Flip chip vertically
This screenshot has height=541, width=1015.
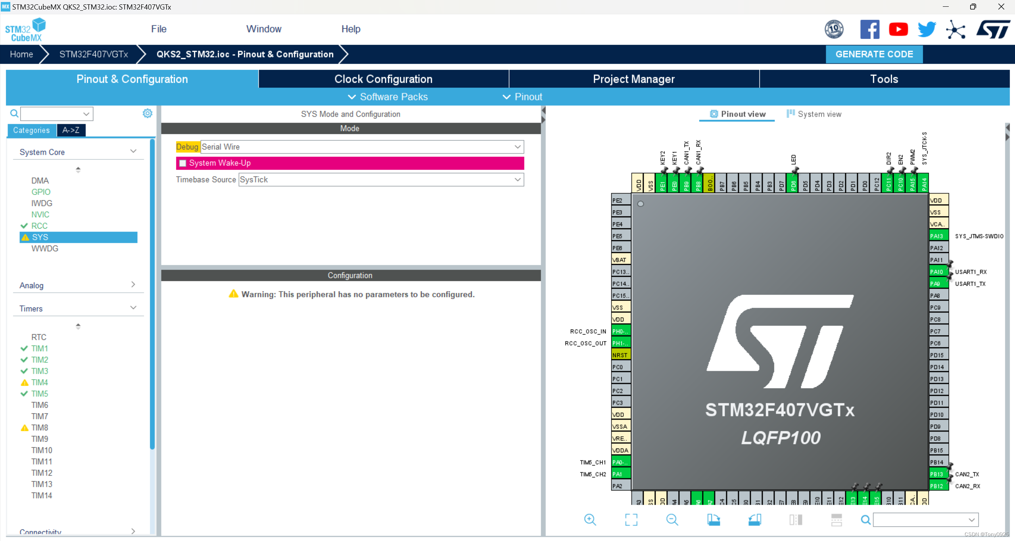pyautogui.click(x=837, y=519)
